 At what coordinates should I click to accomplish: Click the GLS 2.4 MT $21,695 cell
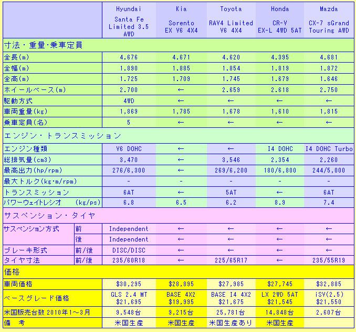tap(129, 298)
